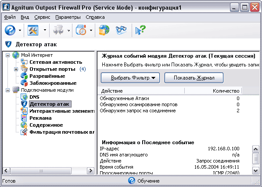Click the context help cursor icon
This screenshot has height=187, width=262.
point(140,30)
